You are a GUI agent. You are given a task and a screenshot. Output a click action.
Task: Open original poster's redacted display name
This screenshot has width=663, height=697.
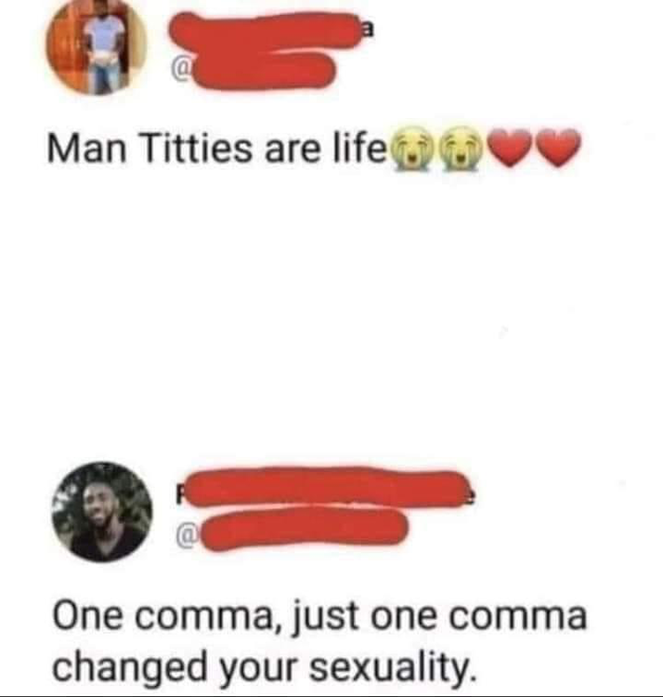pyautogui.click(x=265, y=31)
